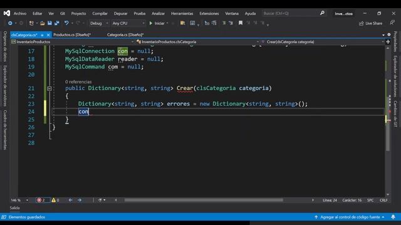
Task: Pin the clsCategoria.cs tab
Action: (42, 35)
